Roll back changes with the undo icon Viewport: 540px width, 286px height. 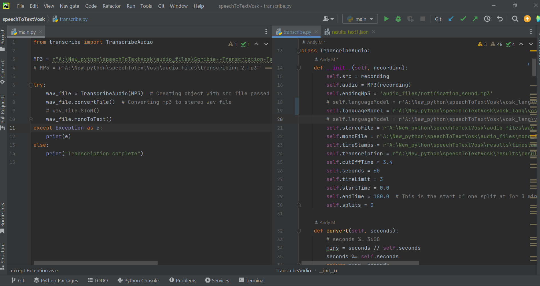point(499,19)
